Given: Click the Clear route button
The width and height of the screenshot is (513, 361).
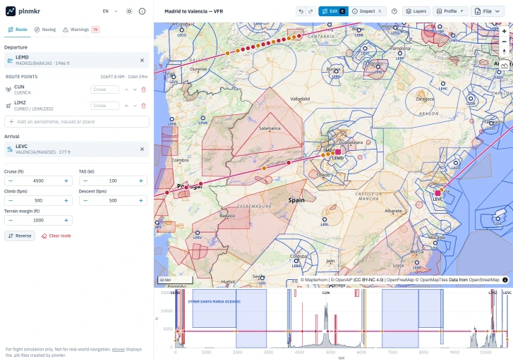Looking at the screenshot, I should click(56, 235).
